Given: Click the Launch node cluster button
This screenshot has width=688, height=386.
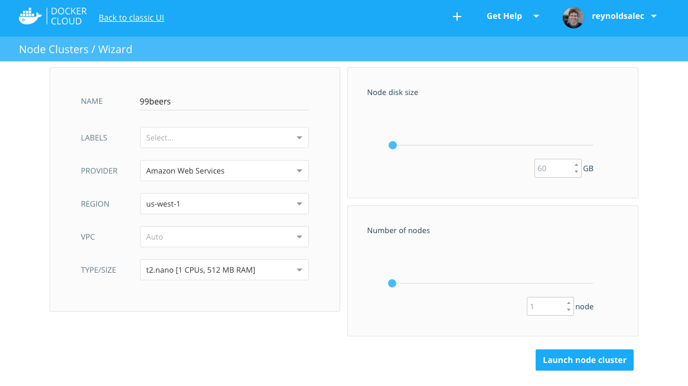Looking at the screenshot, I should 585,360.
